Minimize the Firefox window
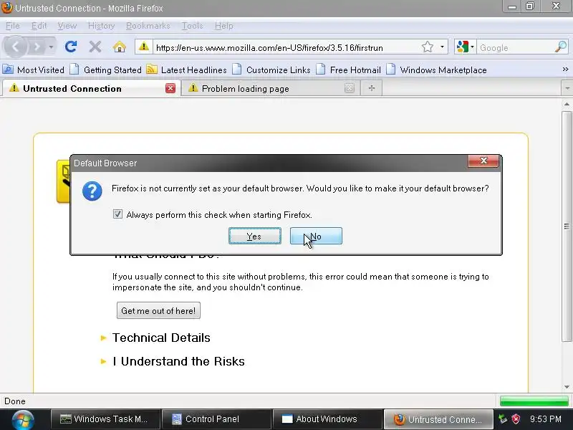This screenshot has height=430, width=573. [x=512, y=6]
